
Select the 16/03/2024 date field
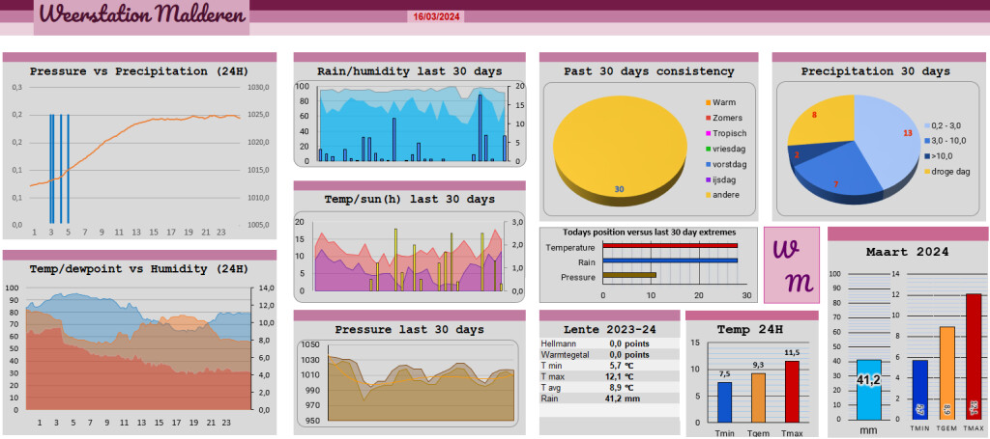[436, 17]
